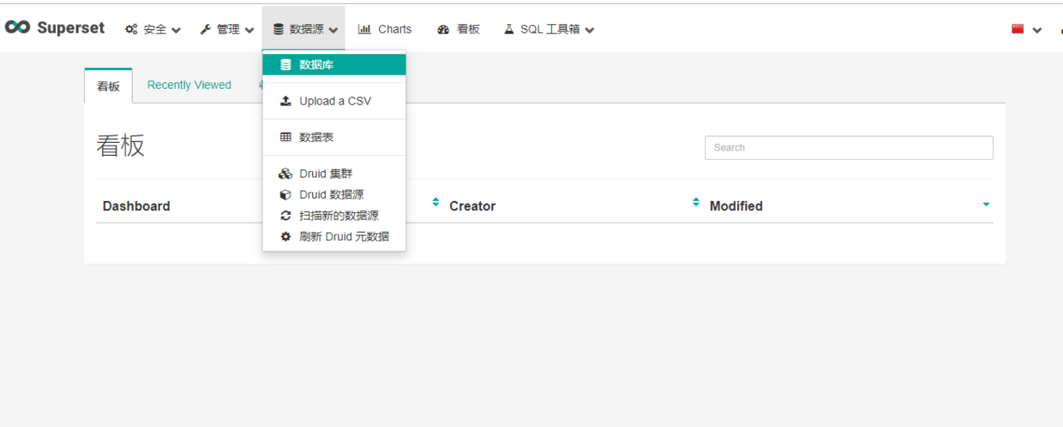Go to Charts page
Screen dimensions: 1063x427
[385, 29]
